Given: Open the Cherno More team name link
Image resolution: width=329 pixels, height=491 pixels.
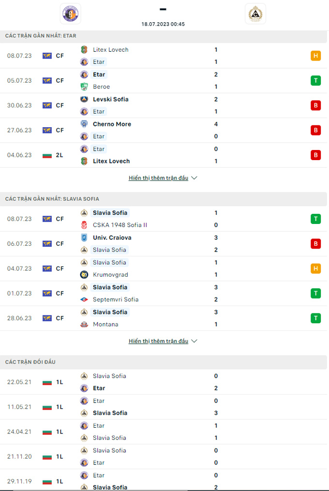Looking at the screenshot, I should (112, 124).
